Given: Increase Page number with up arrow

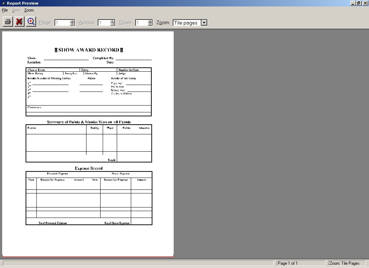Looking at the screenshot, I should click(x=72, y=21).
